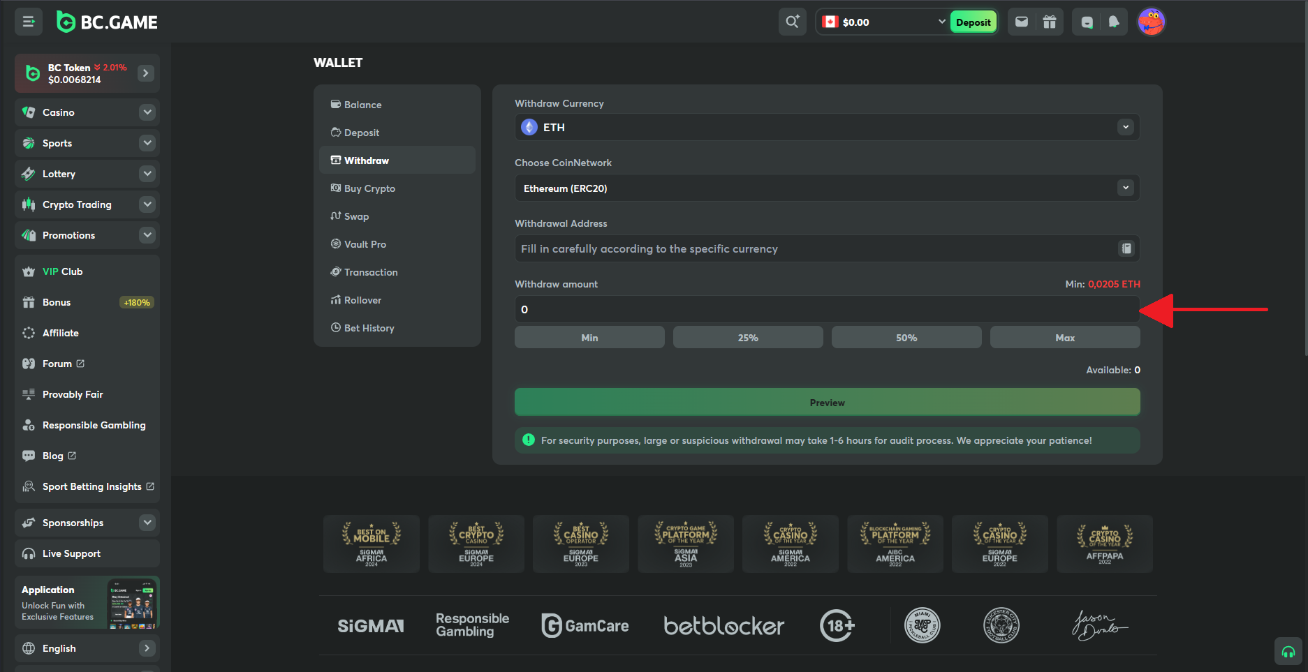Viewport: 1308px width, 672px height.
Task: Open Affiliate in sidebar
Action: click(87, 333)
